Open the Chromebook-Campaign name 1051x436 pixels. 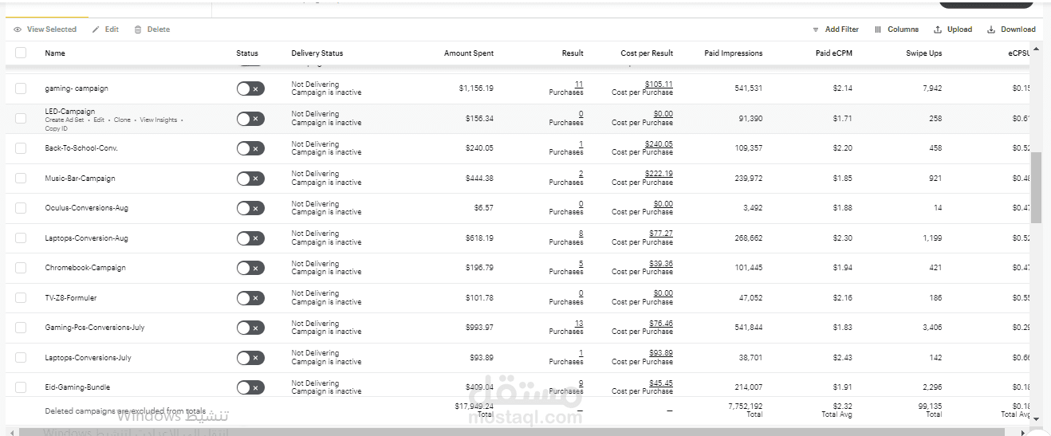pyautogui.click(x=85, y=268)
